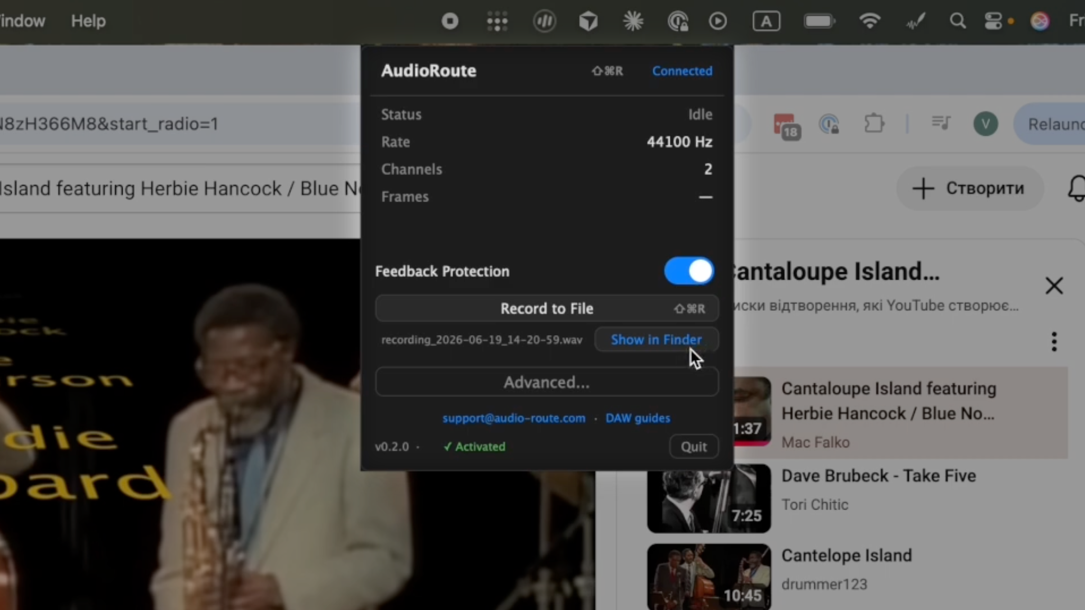This screenshot has width=1085, height=610.
Task: Click the cube-shaped menu bar icon
Action: 589,21
